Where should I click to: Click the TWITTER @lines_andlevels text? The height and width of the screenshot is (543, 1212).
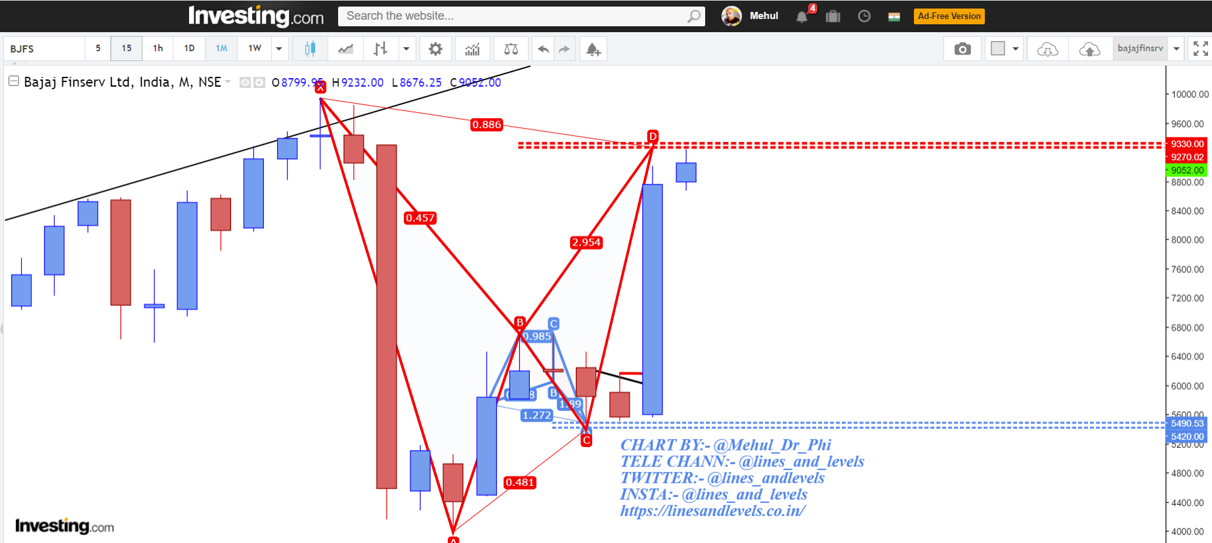click(723, 478)
